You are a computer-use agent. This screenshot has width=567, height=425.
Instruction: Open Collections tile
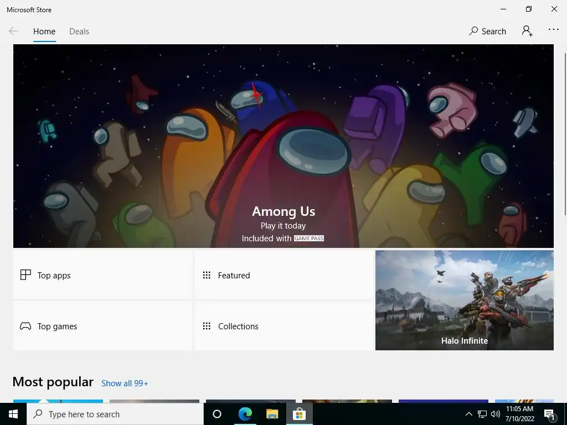[284, 326]
